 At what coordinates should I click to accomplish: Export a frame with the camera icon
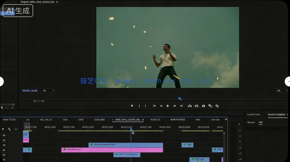(203, 106)
